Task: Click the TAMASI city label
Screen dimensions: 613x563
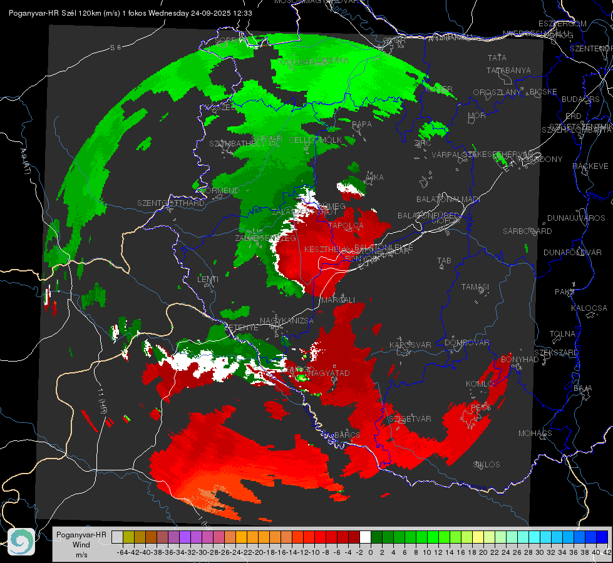Action: pyautogui.click(x=475, y=287)
